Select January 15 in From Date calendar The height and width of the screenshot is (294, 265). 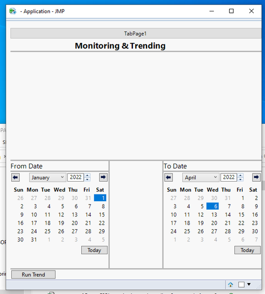click(x=102, y=215)
